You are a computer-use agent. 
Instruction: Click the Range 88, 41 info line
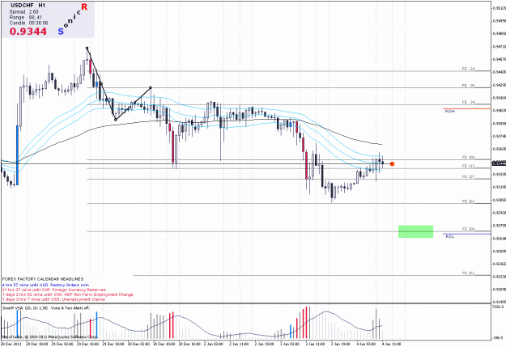point(26,18)
